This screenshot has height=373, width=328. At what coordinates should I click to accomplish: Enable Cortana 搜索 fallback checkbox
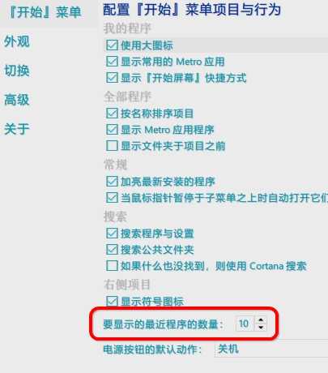[112, 266]
